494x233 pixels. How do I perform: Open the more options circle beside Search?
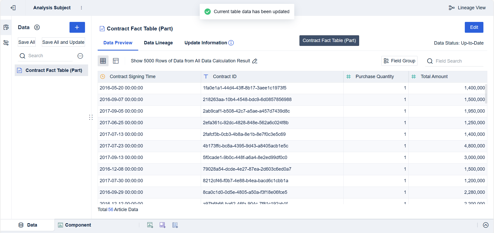pyautogui.click(x=80, y=56)
